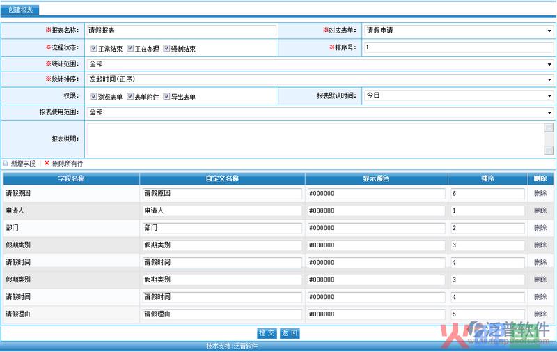Image resolution: width=557 pixels, height=352 pixels.
Task: Delete the 请假原因 row
Action: point(540,193)
